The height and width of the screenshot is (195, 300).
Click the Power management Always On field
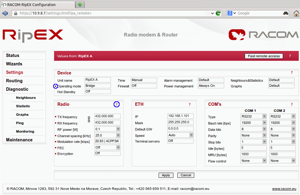(x=211, y=86)
